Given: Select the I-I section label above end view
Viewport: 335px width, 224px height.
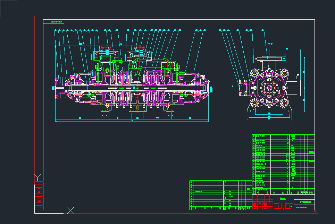Looking at the screenshot, I should coord(270,44).
